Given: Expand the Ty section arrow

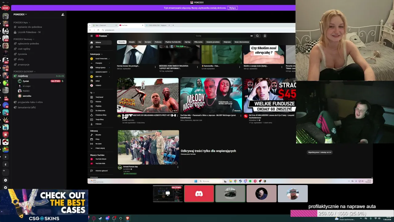Looking at the screenshot, I should pos(94,93).
